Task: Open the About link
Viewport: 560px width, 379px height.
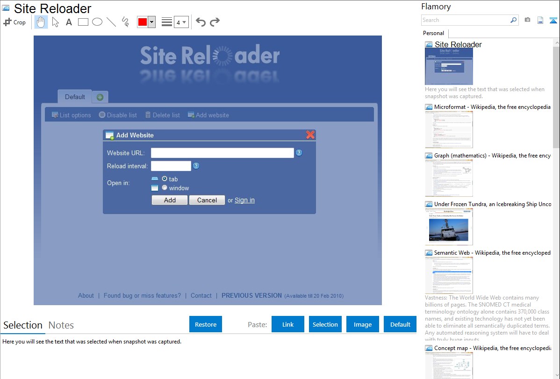Action: click(86, 295)
